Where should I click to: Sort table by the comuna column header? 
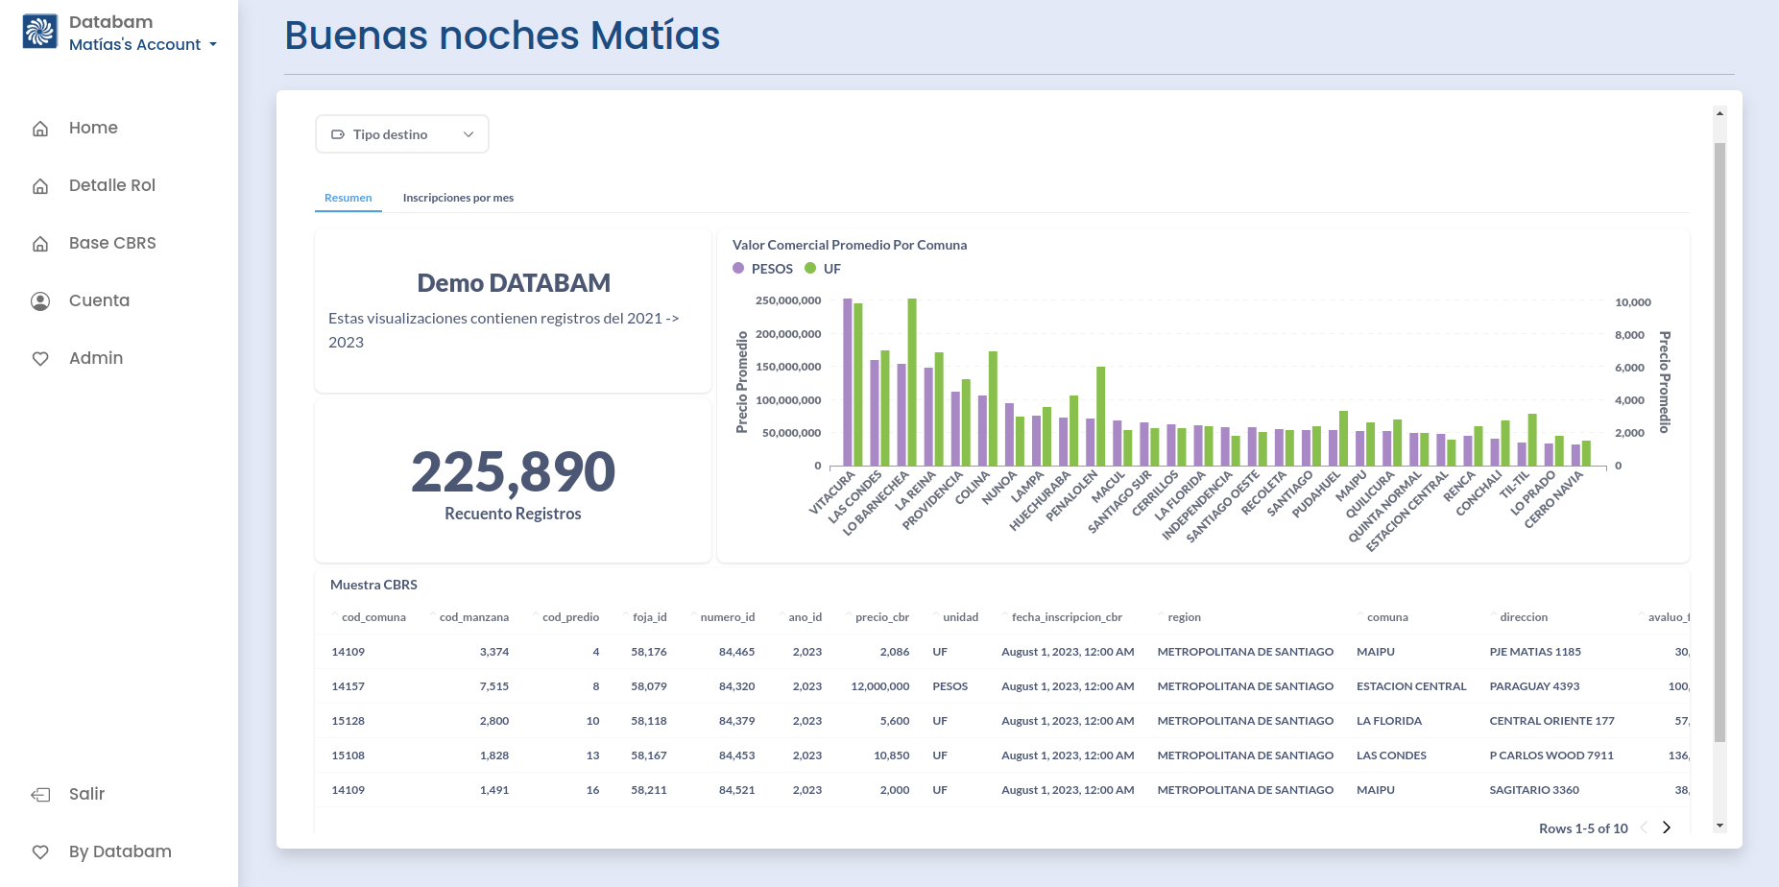[1386, 617]
